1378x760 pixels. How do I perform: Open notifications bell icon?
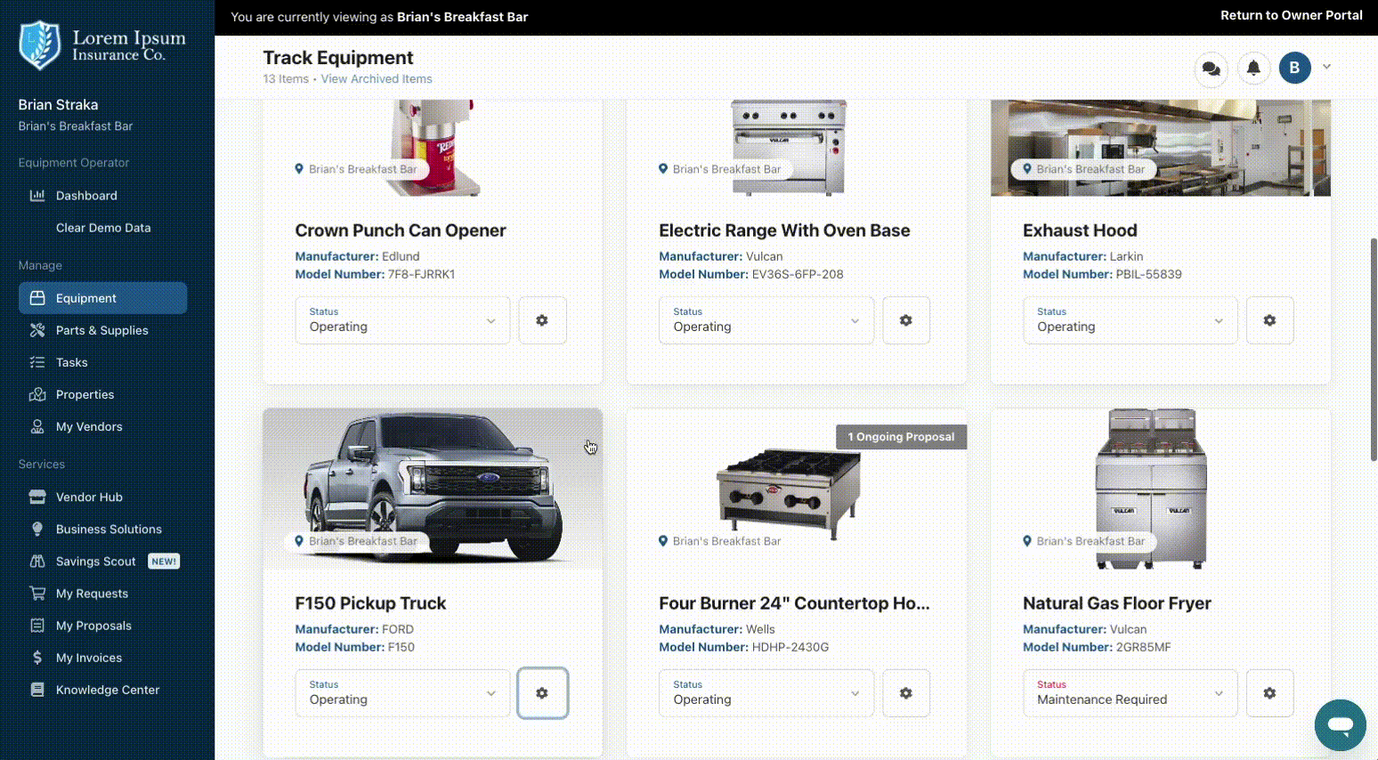pyautogui.click(x=1253, y=69)
